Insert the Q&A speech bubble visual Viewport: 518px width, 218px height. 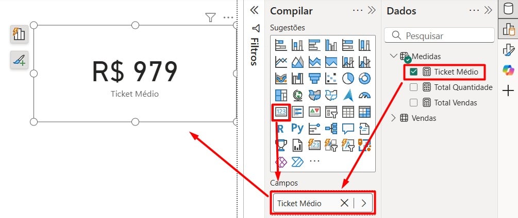point(348,129)
